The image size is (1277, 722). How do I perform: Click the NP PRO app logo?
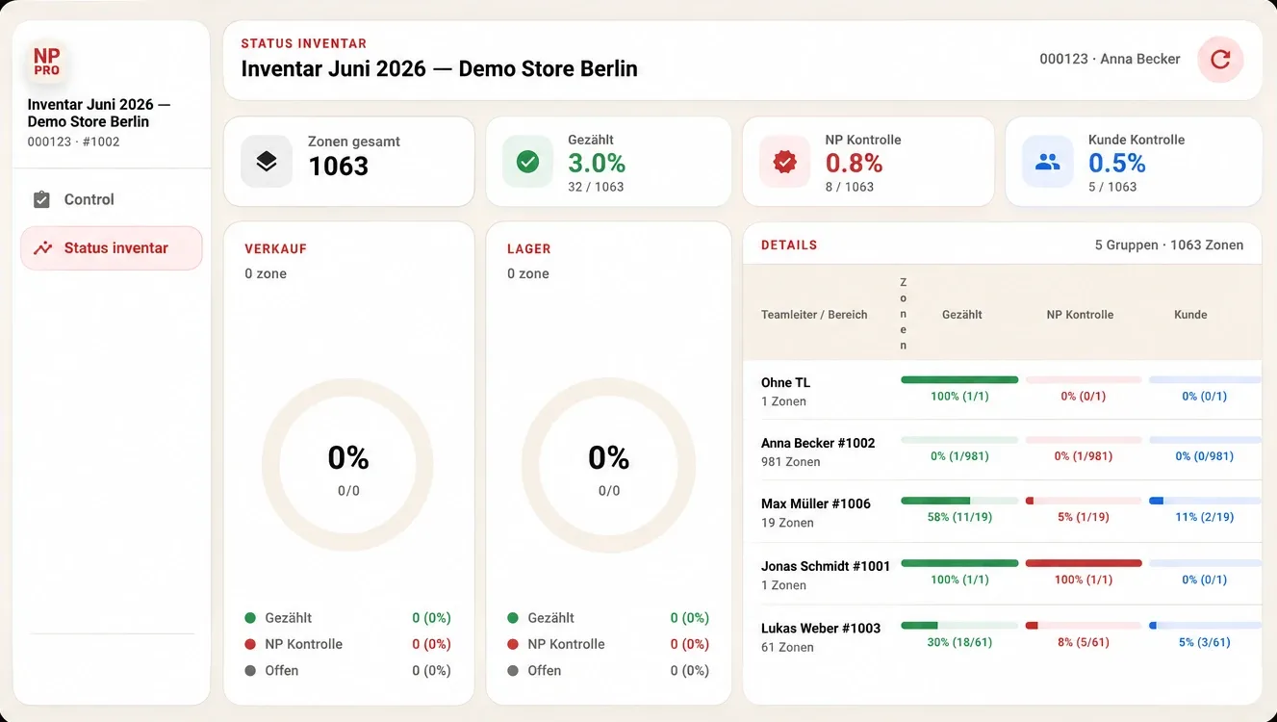pos(46,63)
